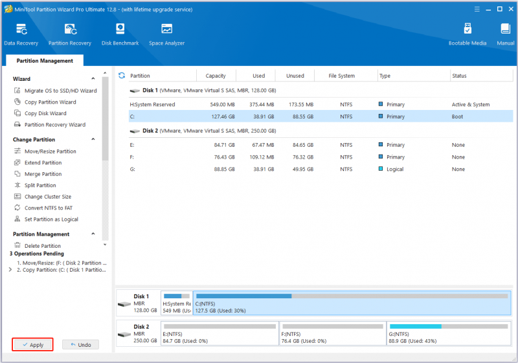Sort by the Capacity column header
Screen dimensions: 518x363
click(x=216, y=76)
